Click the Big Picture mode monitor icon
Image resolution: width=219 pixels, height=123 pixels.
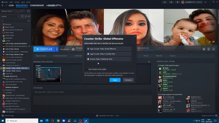(x=205, y=2)
